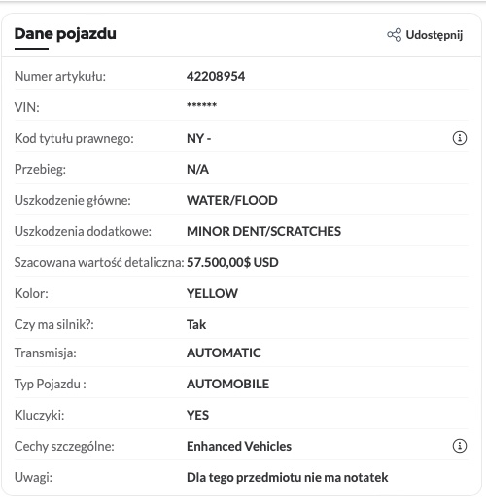Screen dimensions: 486x504
Task: Click the YELLOW color value
Action: pos(212,293)
